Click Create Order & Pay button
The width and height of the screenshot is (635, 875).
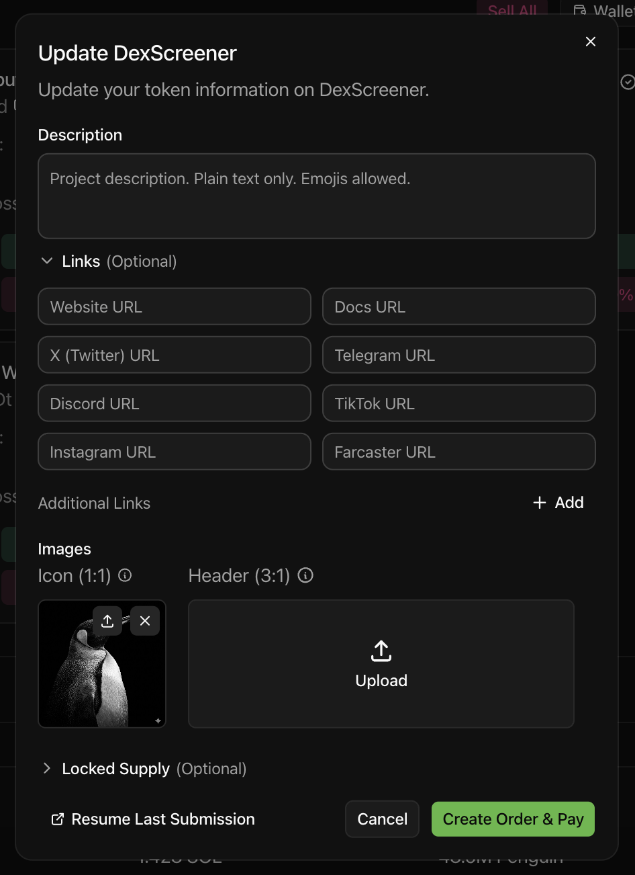tap(513, 819)
